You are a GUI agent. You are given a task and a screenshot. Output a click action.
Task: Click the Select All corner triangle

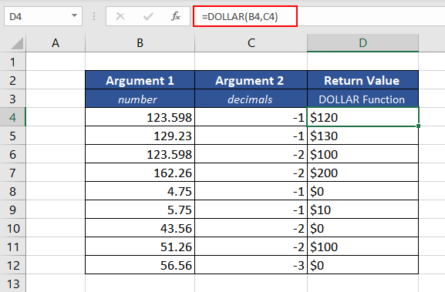[x=17, y=43]
